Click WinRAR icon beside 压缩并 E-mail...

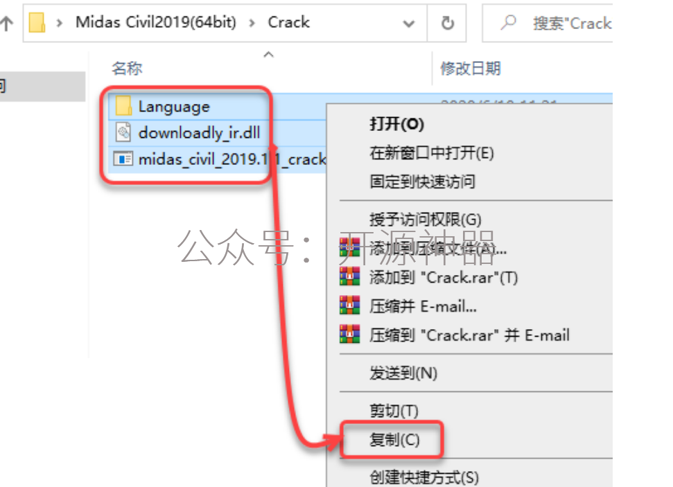[350, 305]
